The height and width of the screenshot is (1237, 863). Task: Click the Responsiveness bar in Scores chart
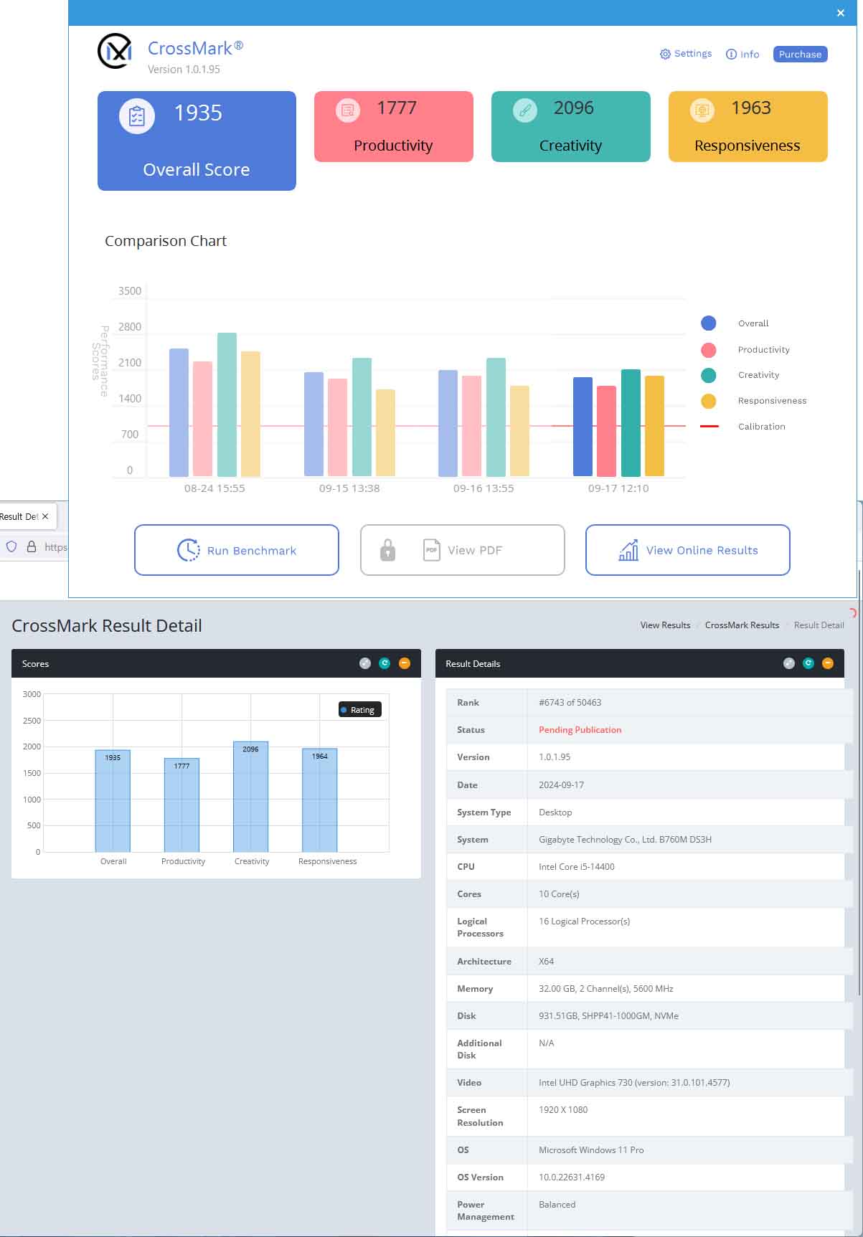(319, 800)
